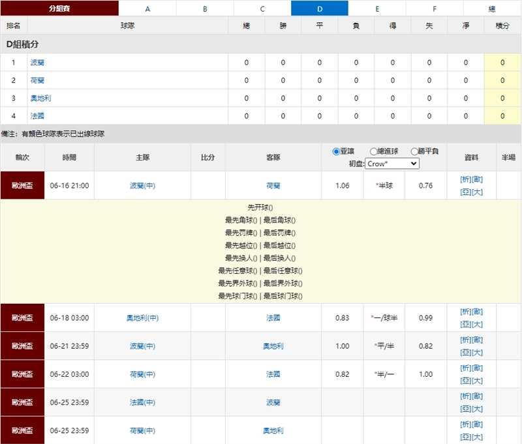Image resolution: width=522 pixels, height=444 pixels.
Task: Open 荷蘭 team link in standings
Action: point(37,80)
